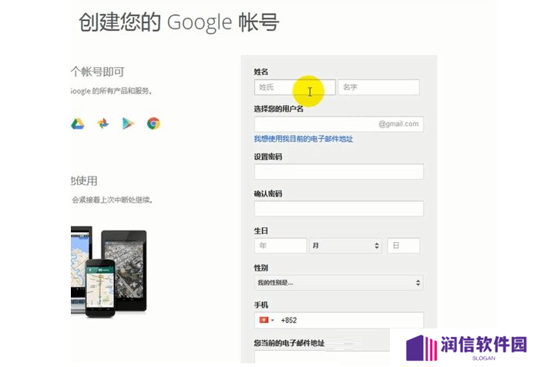This screenshot has height=367, width=544.
Task: Click the 年 birth year field
Action: tap(280, 246)
